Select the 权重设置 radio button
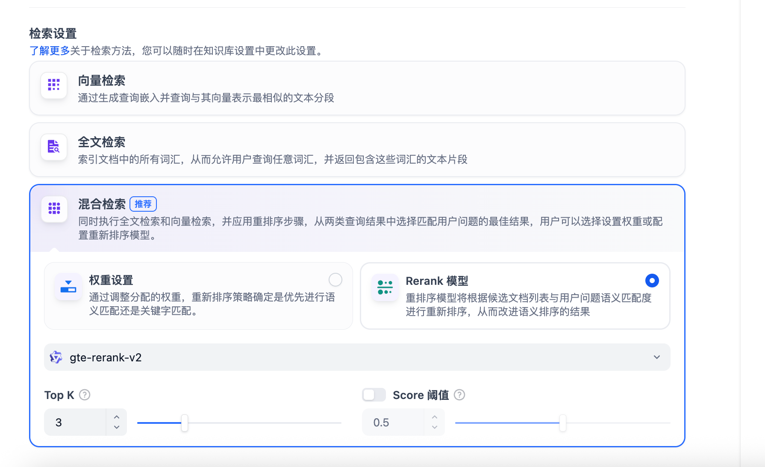This screenshot has height=467, width=765. 335,280
